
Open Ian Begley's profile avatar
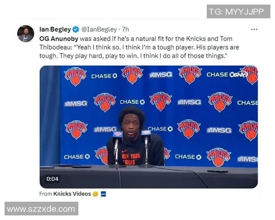tap(26, 33)
